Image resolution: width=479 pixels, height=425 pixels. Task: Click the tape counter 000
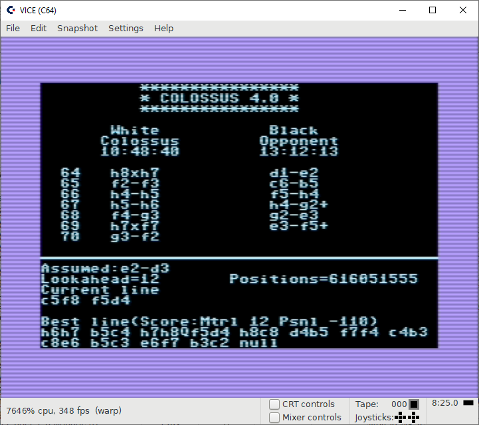click(x=399, y=404)
